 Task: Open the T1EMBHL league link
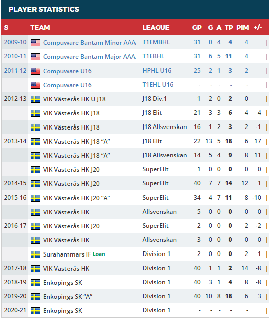156,42
